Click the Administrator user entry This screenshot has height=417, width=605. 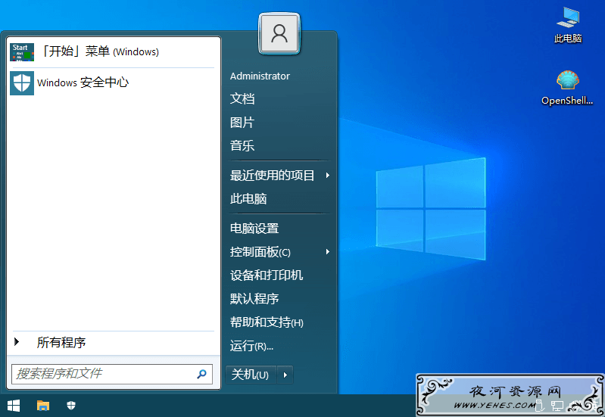coord(260,76)
